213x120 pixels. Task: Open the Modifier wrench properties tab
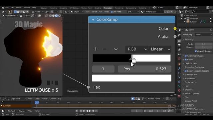[179, 68]
